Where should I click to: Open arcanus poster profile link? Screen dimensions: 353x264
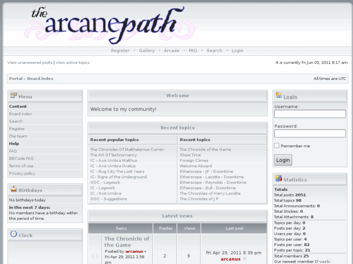pos(134,251)
